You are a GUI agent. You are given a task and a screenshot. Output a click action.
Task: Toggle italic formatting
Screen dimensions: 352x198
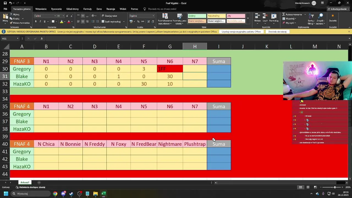click(x=40, y=21)
